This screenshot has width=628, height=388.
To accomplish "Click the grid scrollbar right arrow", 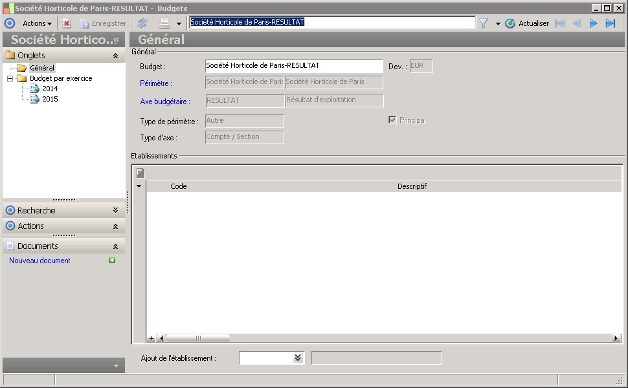I will tap(616, 338).
